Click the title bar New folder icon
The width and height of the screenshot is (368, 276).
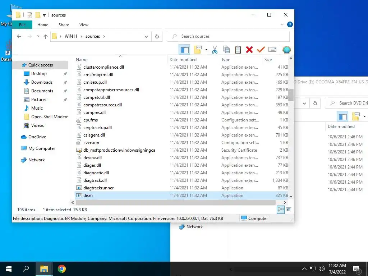point(37,15)
